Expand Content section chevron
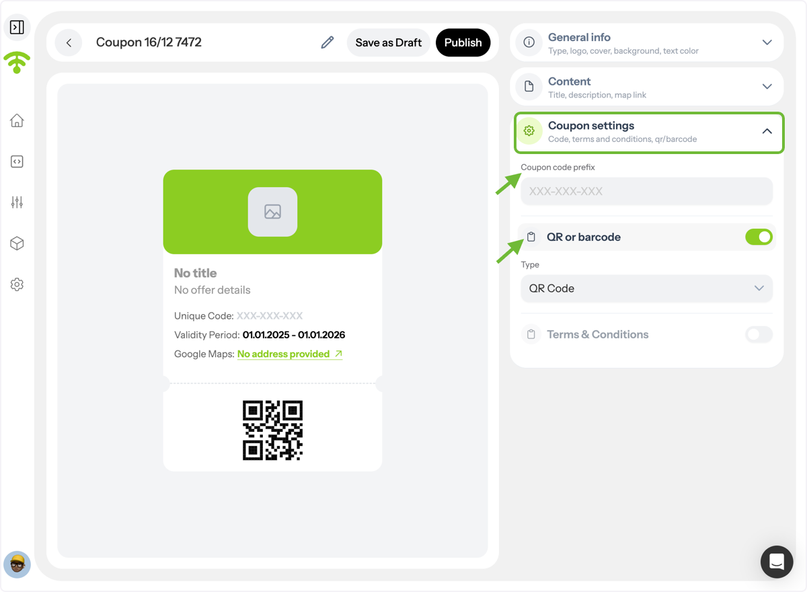 [x=767, y=86]
